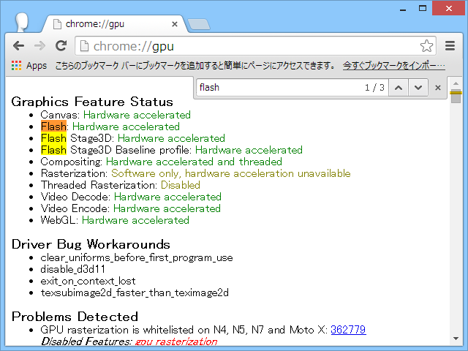Viewport: 468px width, 351px height.
Task: Click the import bookmarks now link
Action: [x=394, y=65]
